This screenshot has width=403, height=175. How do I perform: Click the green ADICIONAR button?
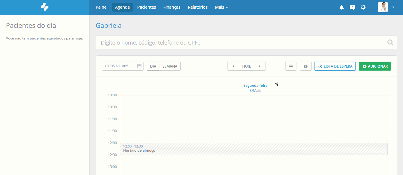375,66
